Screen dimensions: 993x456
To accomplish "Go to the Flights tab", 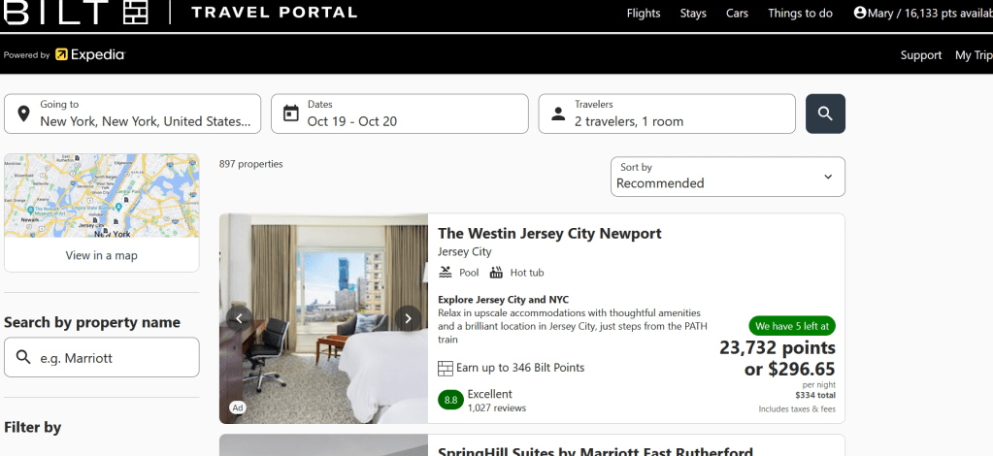I will point(644,14).
